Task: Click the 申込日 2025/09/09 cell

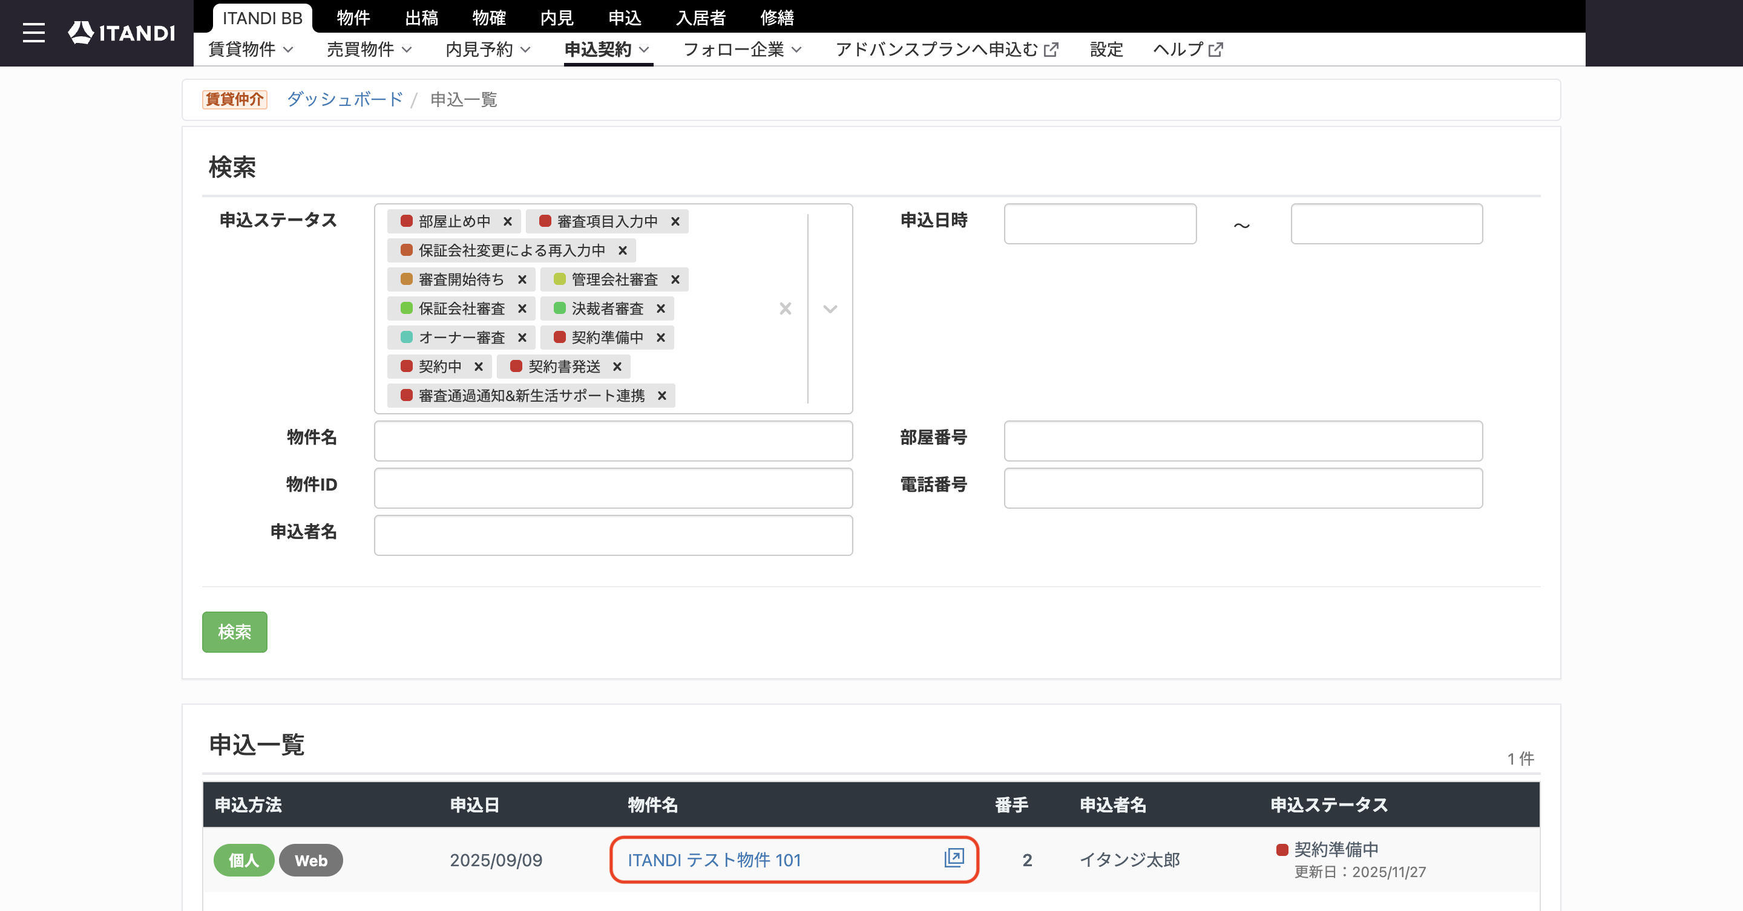Action: pos(496,860)
